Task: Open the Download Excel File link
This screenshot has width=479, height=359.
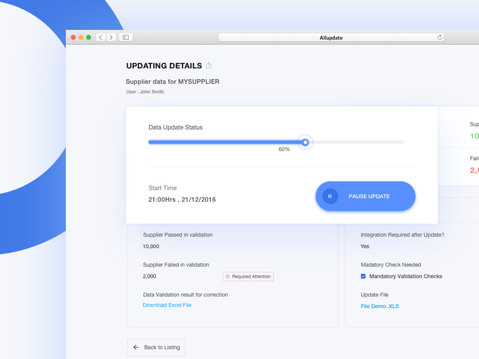Action: [x=166, y=305]
